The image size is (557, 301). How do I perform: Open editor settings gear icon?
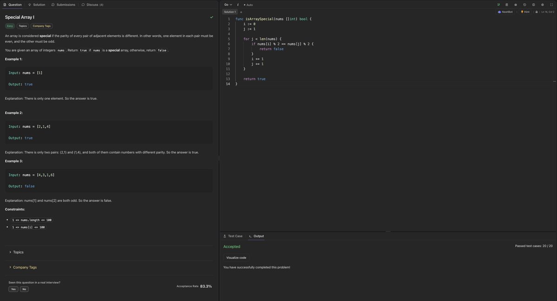pos(543,5)
